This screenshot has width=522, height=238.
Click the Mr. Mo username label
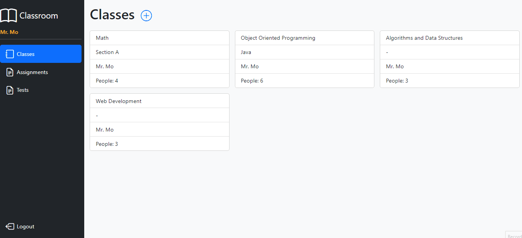point(9,32)
